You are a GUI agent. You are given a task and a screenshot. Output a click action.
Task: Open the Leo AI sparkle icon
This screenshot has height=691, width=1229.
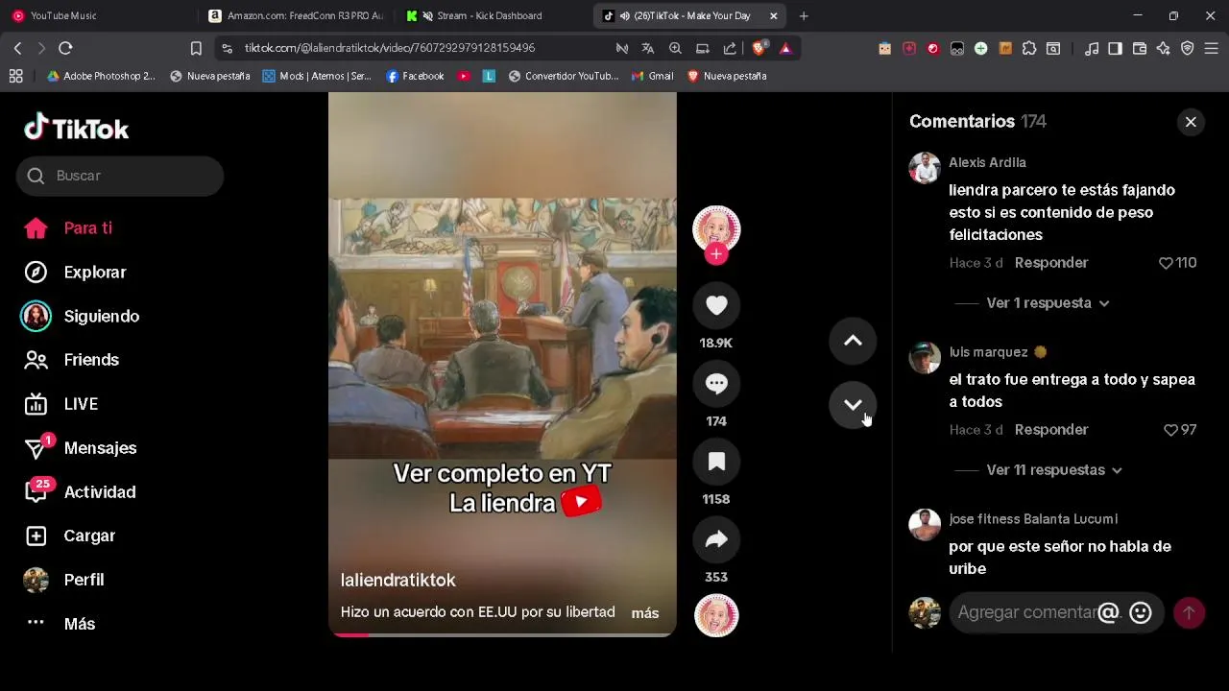pyautogui.click(x=1164, y=48)
